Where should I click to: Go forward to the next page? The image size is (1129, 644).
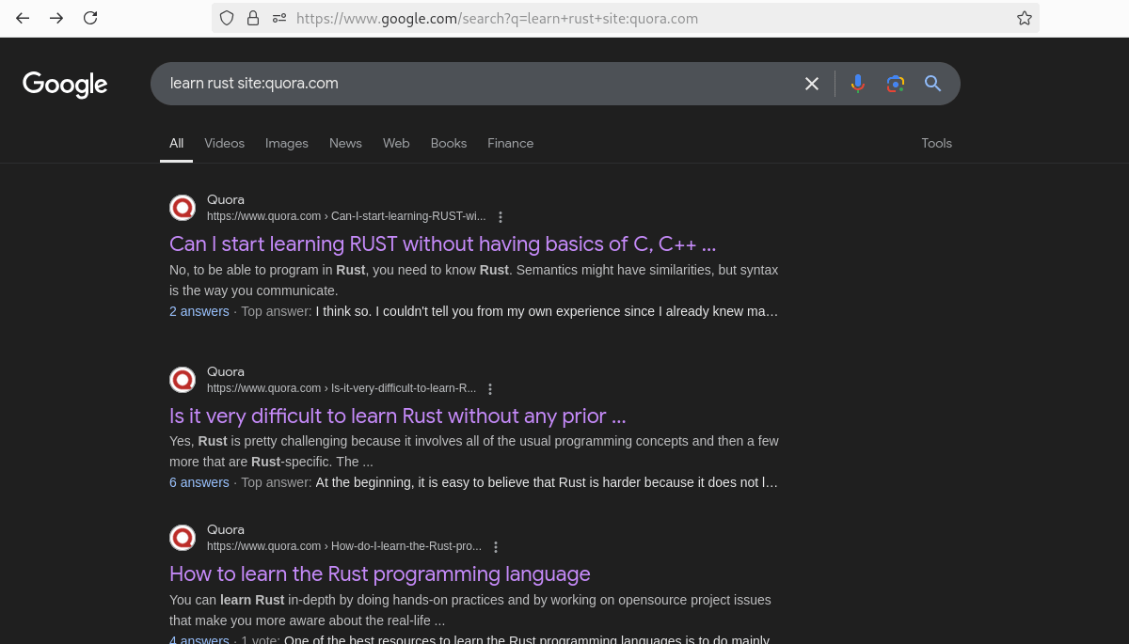[56, 18]
